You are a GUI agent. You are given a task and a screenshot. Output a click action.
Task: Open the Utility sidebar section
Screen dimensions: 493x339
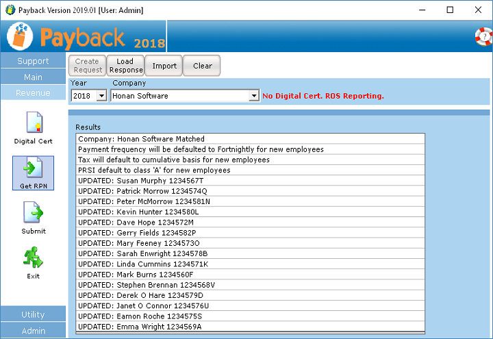(x=33, y=314)
